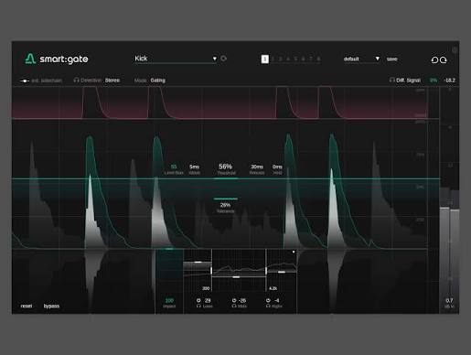Click the Mids band gain handle
This screenshot has width=471, height=355.
click(236, 277)
